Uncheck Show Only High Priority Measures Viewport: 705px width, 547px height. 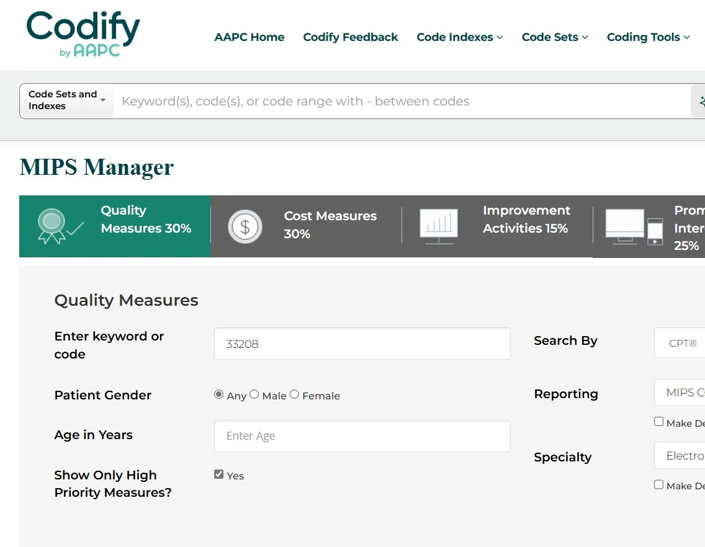218,474
